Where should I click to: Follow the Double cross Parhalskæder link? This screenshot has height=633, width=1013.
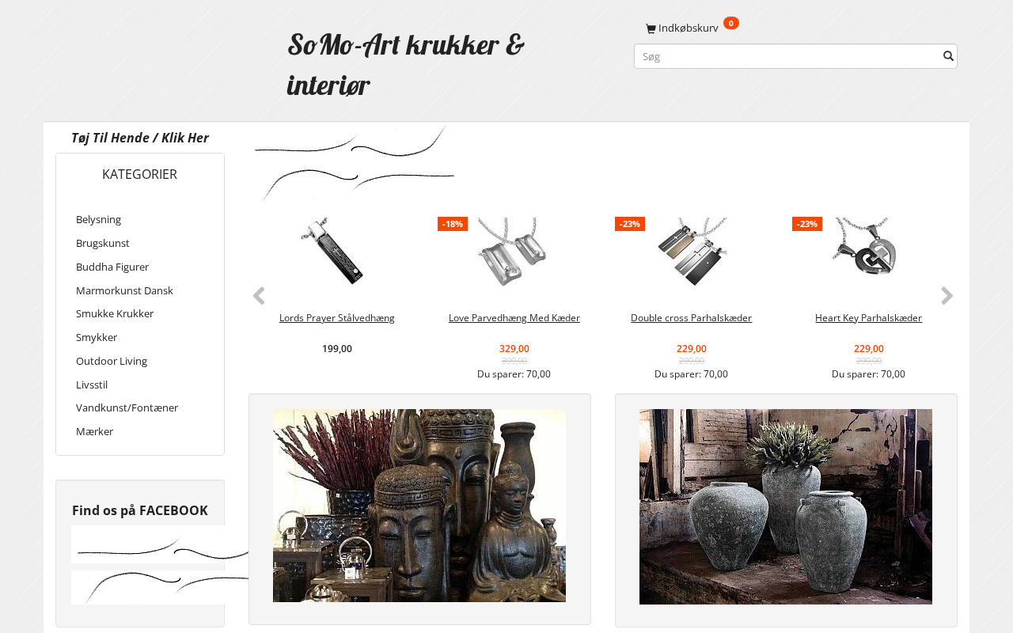[691, 317]
